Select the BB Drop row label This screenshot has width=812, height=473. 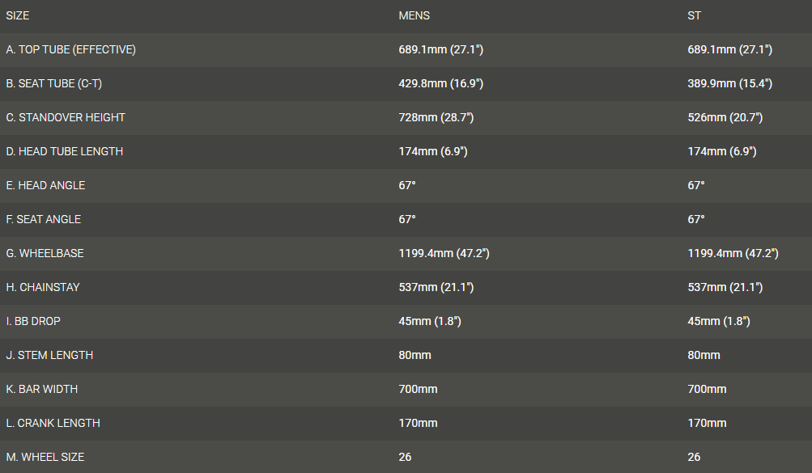point(33,321)
